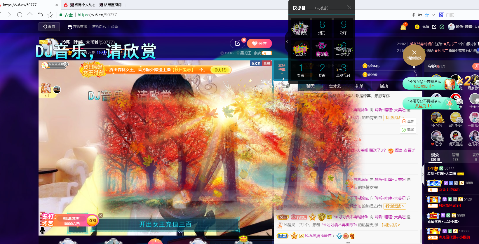Trigger shortcut 7 欢迎我哥 effect
479x244 pixels.
point(301,28)
